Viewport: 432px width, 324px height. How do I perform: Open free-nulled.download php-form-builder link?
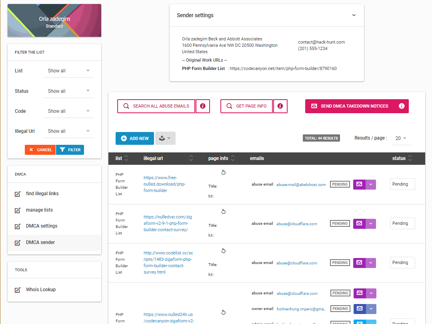point(164,184)
